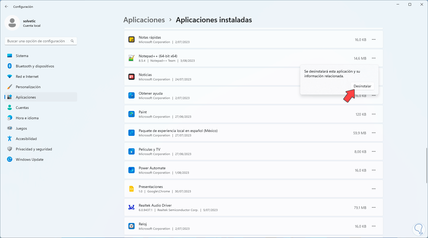Image resolution: width=428 pixels, height=238 pixels.
Task: Open more options for Paint app
Action: point(373,114)
